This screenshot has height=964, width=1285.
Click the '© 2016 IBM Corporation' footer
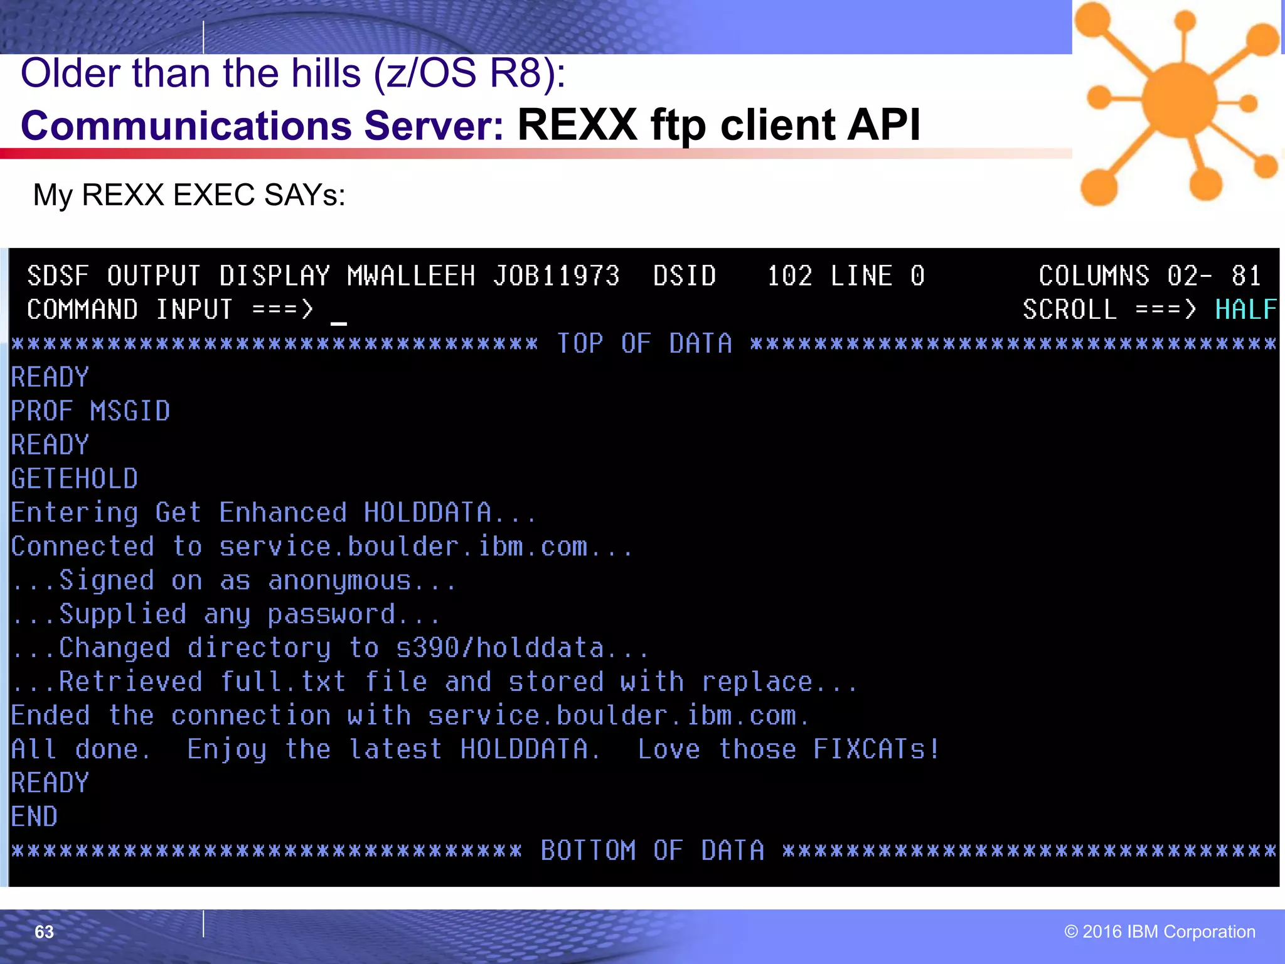tap(1160, 931)
